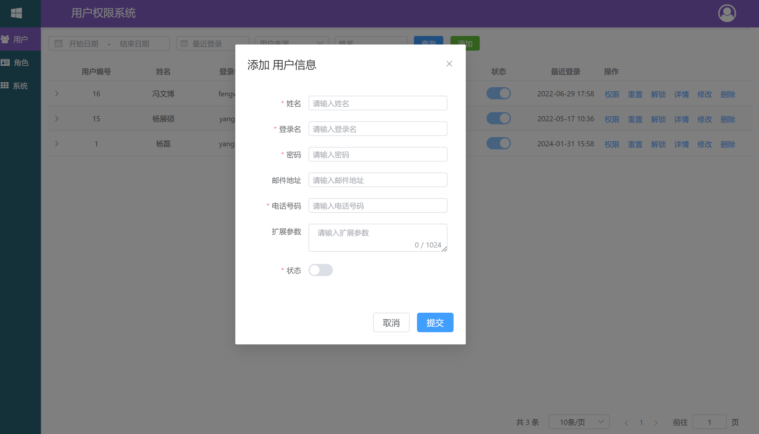Click 权限 for user 杨磊
The height and width of the screenshot is (434, 759).
pyautogui.click(x=612, y=144)
